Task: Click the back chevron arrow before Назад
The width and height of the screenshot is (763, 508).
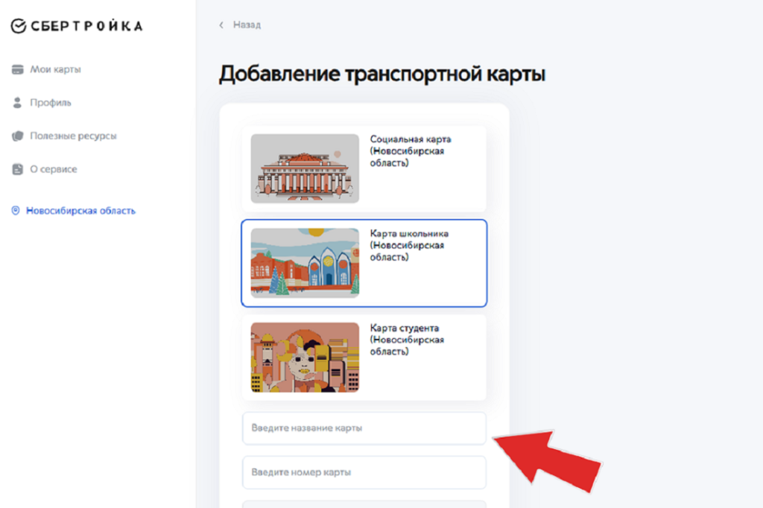Action: (221, 25)
